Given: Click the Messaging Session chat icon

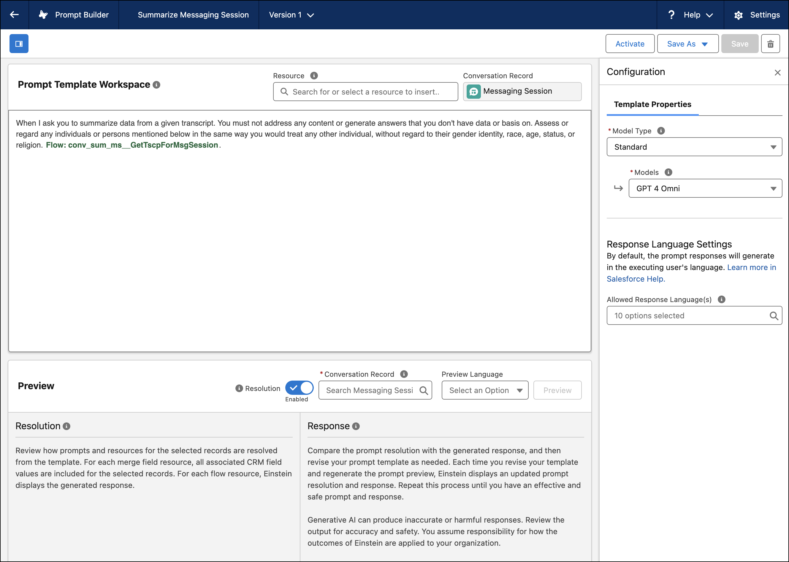Looking at the screenshot, I should 474,91.
